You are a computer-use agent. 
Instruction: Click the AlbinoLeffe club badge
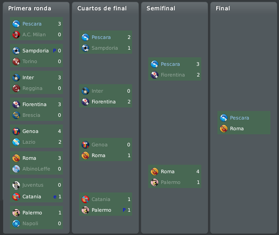[16, 169]
